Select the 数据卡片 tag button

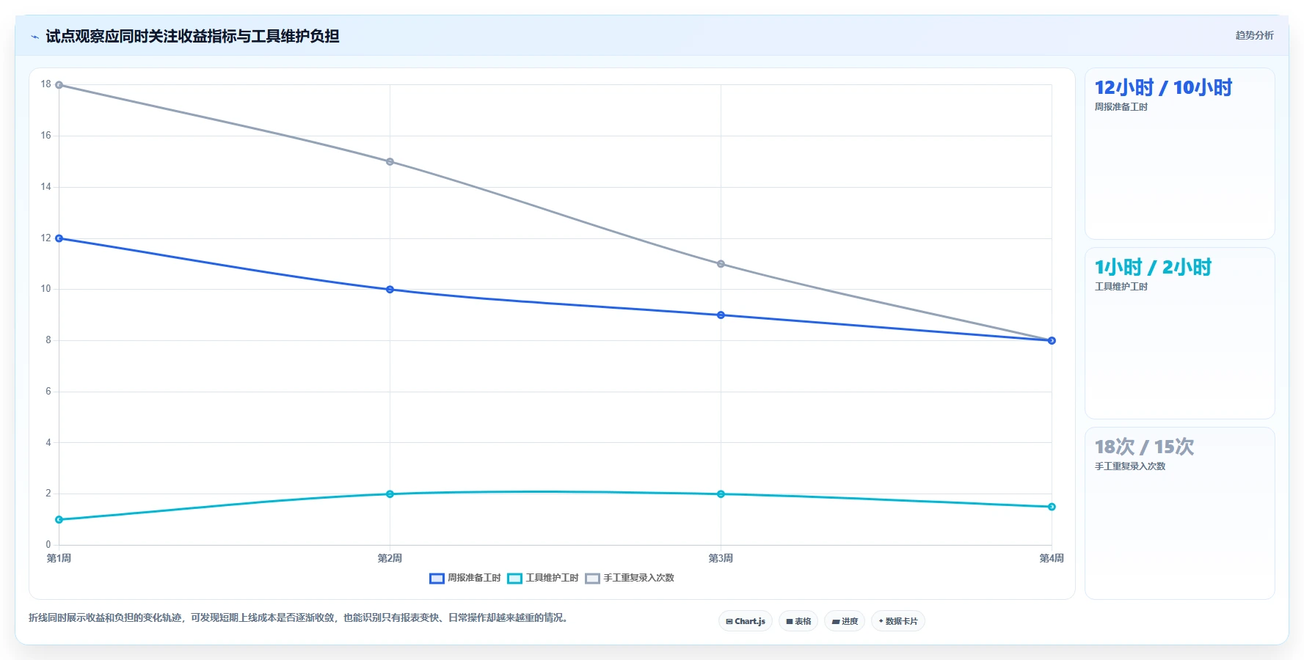click(898, 621)
